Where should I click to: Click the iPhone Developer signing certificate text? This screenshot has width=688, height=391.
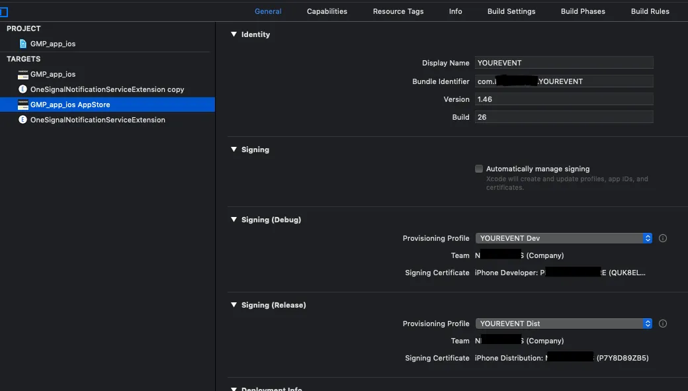[560, 273]
